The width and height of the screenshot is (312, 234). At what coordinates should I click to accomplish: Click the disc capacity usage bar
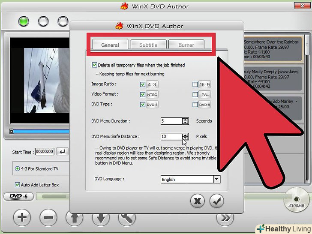pos(53,197)
